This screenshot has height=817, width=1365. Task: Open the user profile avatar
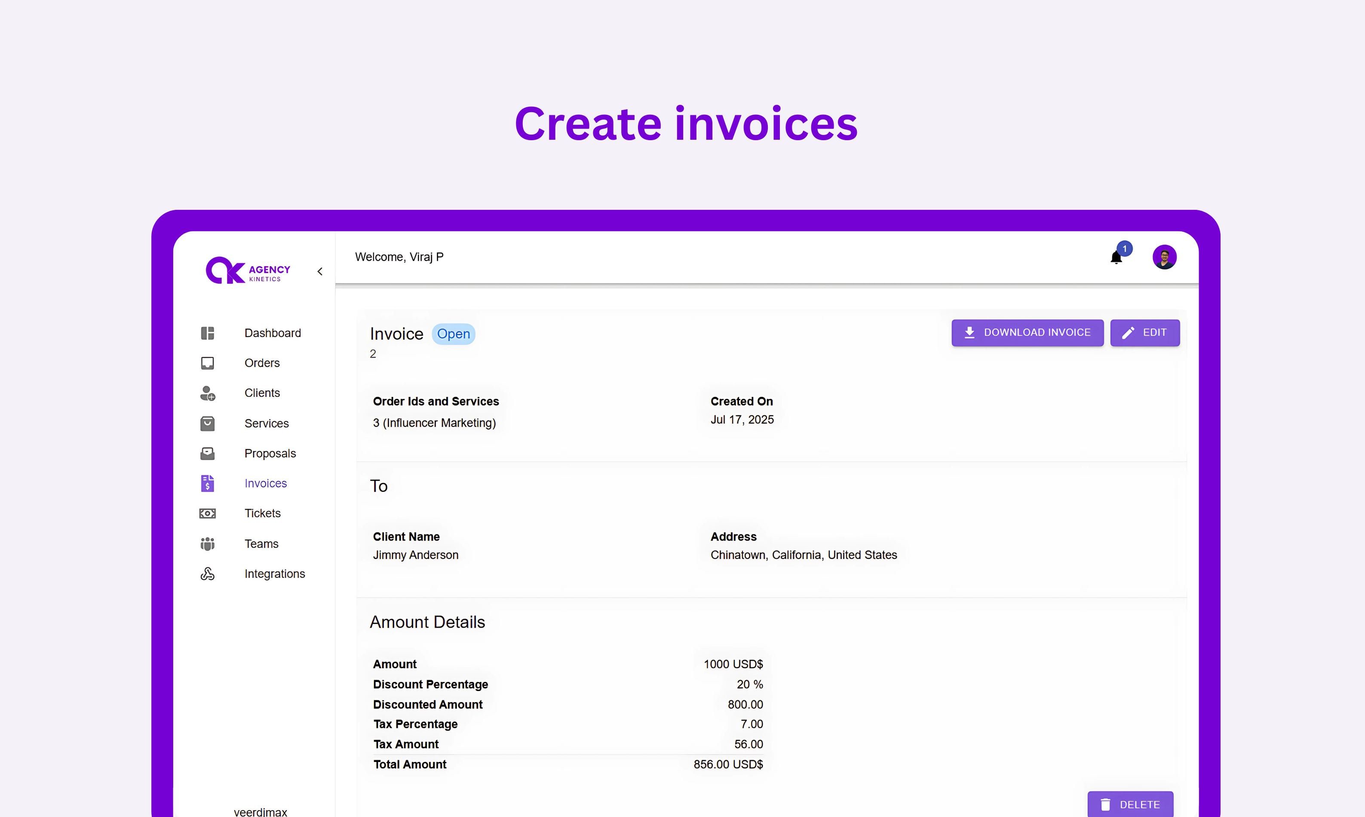point(1164,257)
